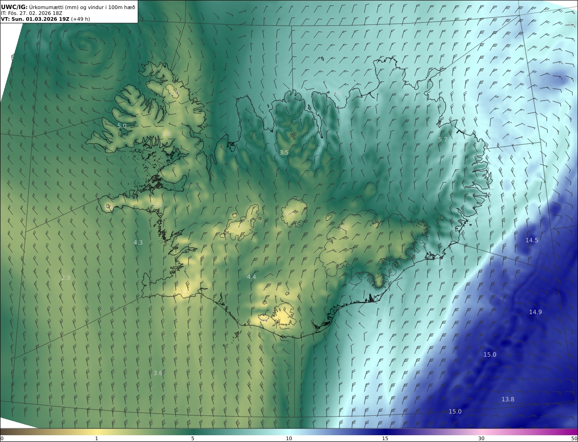Click the valid time 'VT: Sun. 01.03.2026 19Z'

[35, 19]
